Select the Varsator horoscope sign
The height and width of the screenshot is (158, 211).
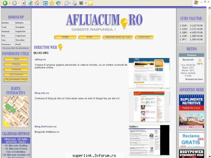20,40
